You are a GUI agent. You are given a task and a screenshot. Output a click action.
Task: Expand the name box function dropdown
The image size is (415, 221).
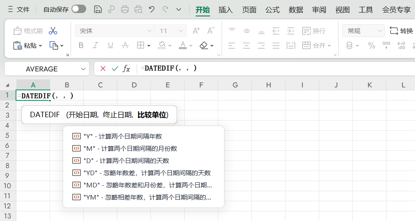(x=83, y=69)
